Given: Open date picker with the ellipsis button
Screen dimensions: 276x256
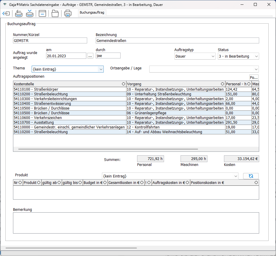Looking at the screenshot, I should point(90,56).
